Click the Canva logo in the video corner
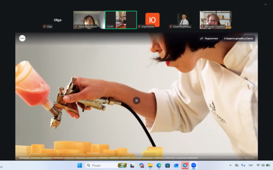This screenshot has width=273, height=170. [22, 38]
